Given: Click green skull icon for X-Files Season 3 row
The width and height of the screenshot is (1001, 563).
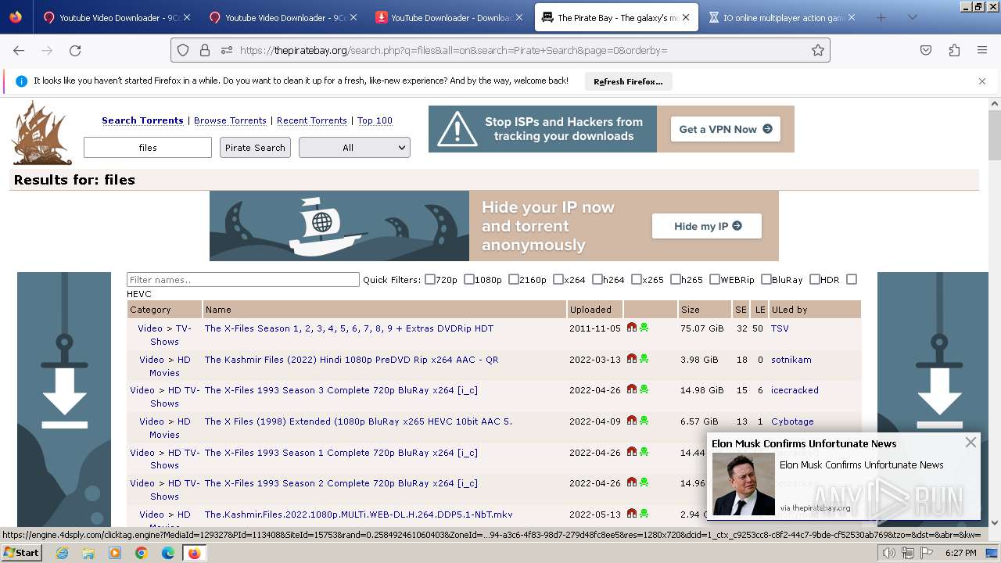Looking at the screenshot, I should tap(644, 389).
